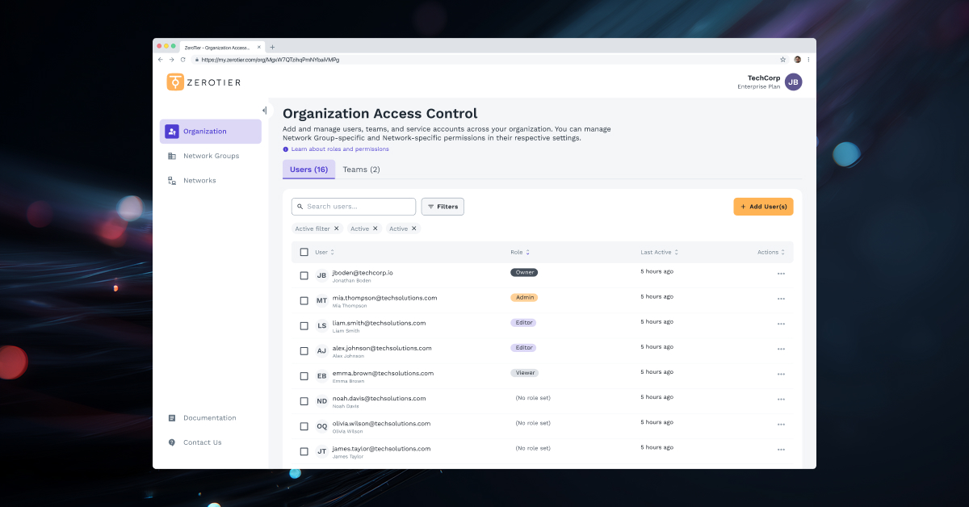Switch to the Teams (2) tab

[360, 169]
